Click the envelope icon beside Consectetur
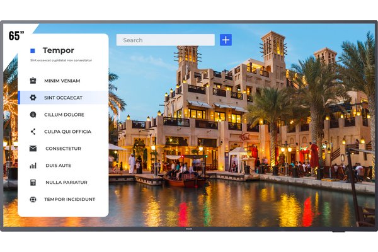This screenshot has width=378, height=252. [x=33, y=149]
